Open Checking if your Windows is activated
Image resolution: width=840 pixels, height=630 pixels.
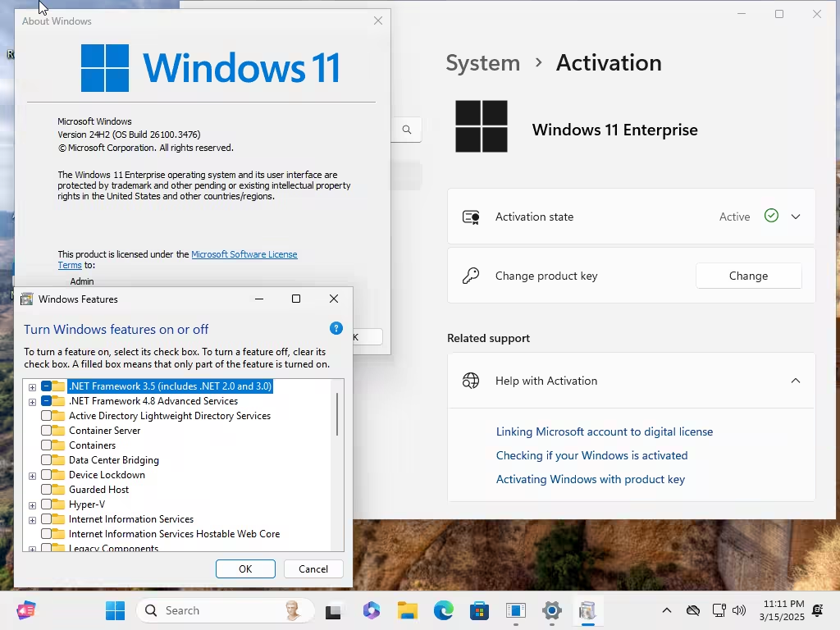[x=592, y=455]
